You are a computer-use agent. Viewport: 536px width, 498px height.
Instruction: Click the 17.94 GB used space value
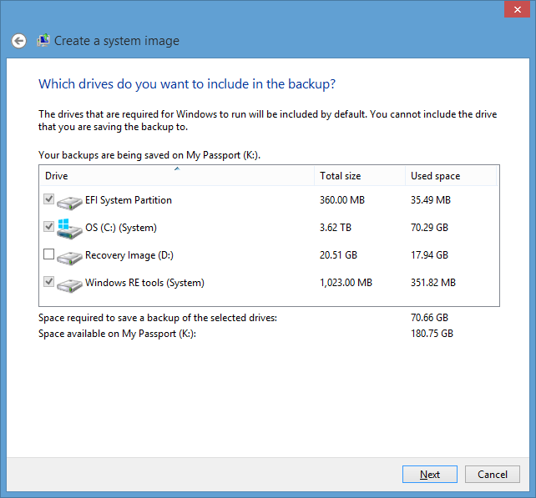429,255
